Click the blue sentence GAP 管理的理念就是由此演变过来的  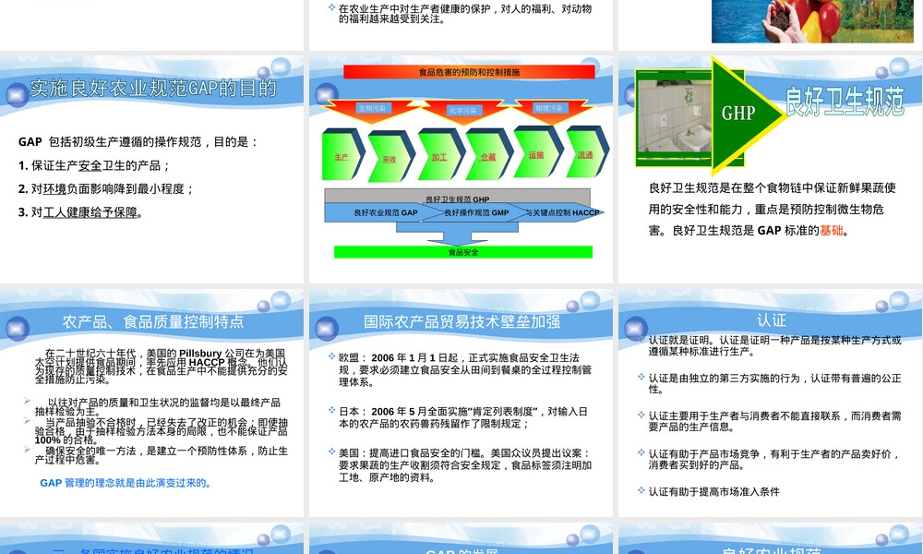tap(126, 483)
